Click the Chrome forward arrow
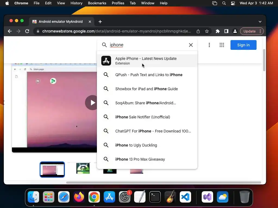The height and width of the screenshot is (208, 278). 18,31
